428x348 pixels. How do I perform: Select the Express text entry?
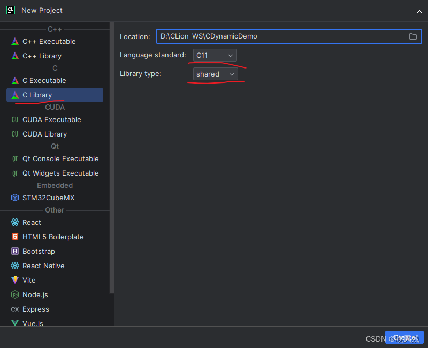coord(36,309)
